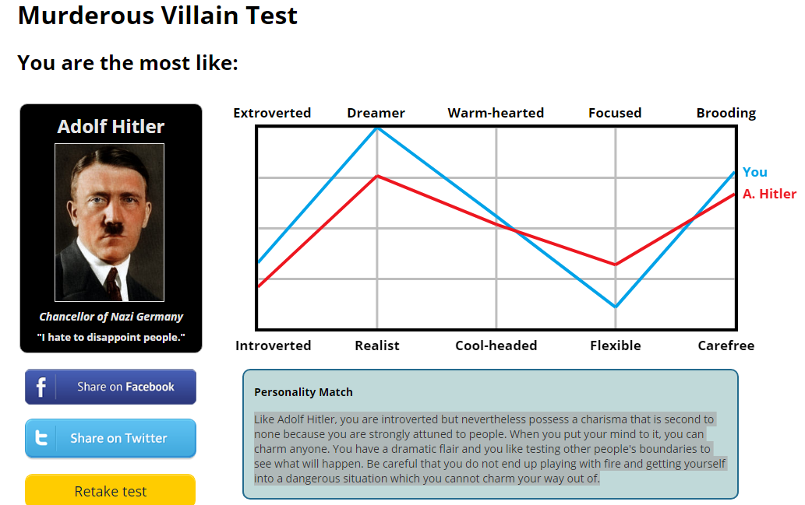Click the 'Extroverted' axis label

(x=272, y=113)
